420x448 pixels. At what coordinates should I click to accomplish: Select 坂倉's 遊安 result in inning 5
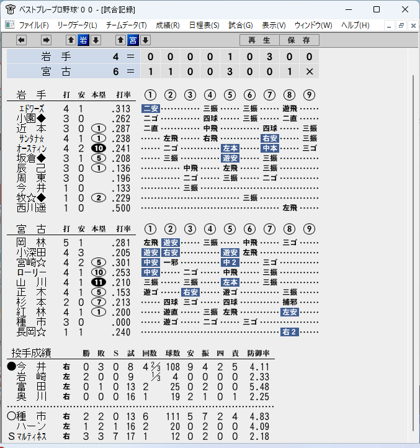tap(230, 158)
